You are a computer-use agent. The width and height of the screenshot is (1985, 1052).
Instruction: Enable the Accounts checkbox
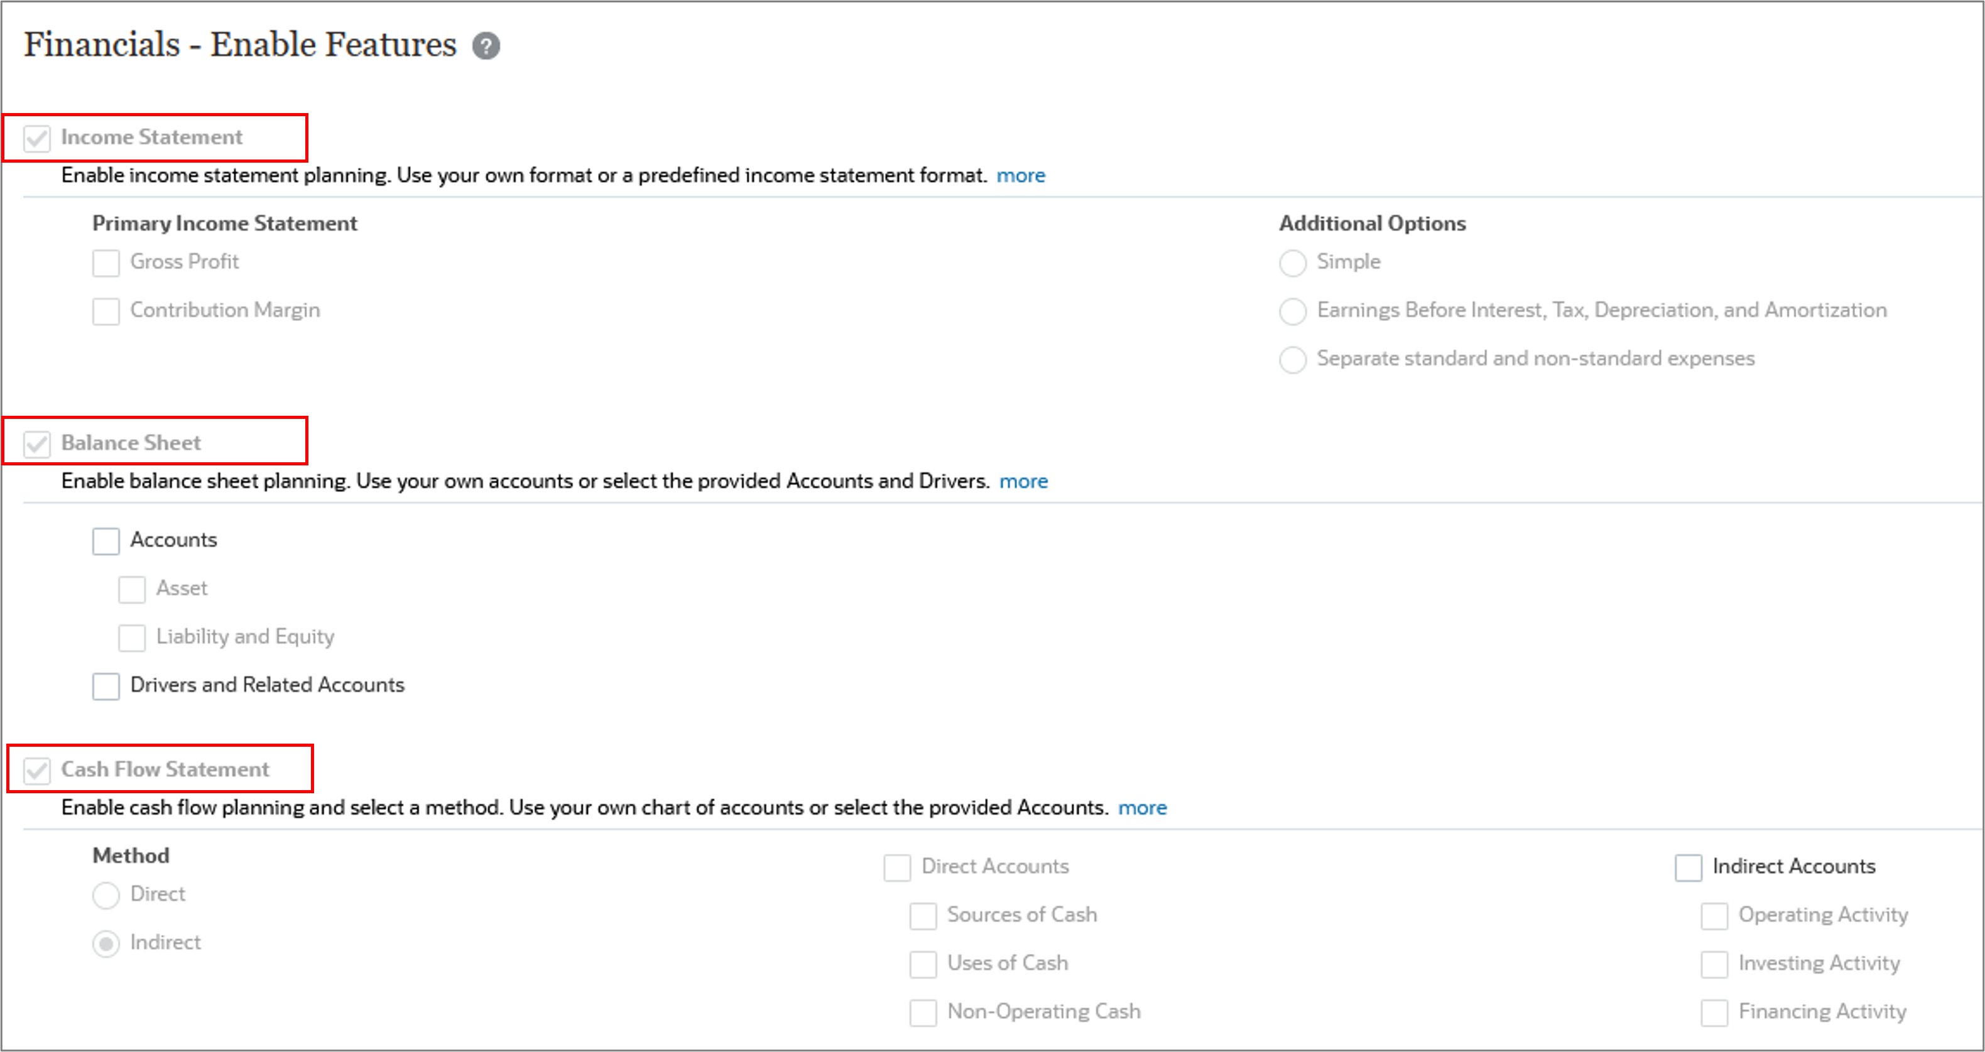pyautogui.click(x=106, y=541)
